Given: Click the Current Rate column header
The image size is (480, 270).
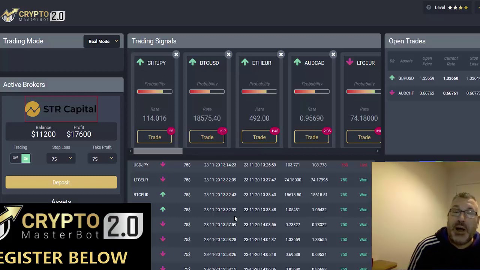Looking at the screenshot, I should (451, 61).
